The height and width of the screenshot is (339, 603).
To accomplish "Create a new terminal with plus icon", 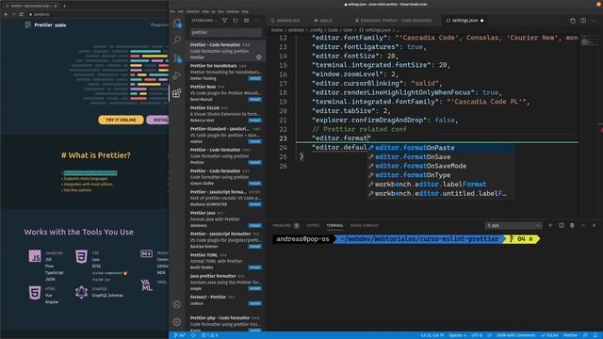I will click(x=550, y=226).
